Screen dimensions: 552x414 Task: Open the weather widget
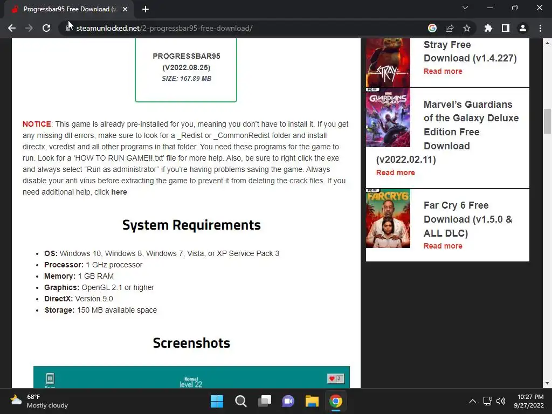tap(39, 401)
